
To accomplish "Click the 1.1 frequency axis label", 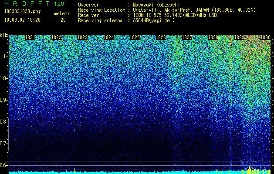I will [x=4, y=57].
